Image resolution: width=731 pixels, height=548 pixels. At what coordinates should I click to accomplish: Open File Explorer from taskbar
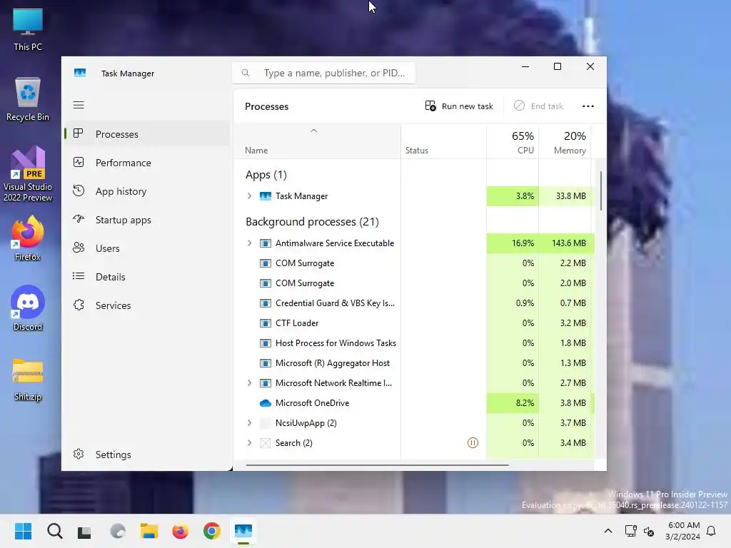pyautogui.click(x=149, y=531)
